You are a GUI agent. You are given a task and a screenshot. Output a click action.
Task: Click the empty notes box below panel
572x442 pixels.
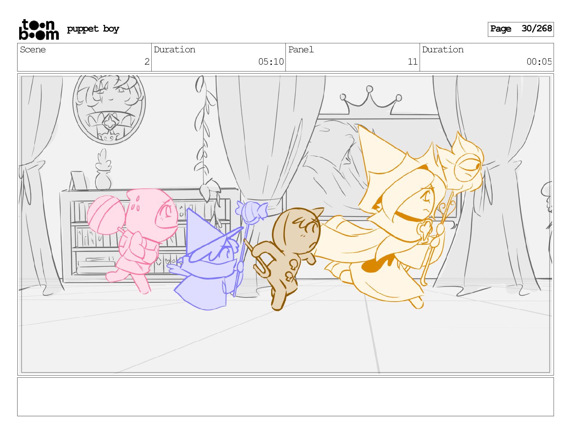click(286, 397)
